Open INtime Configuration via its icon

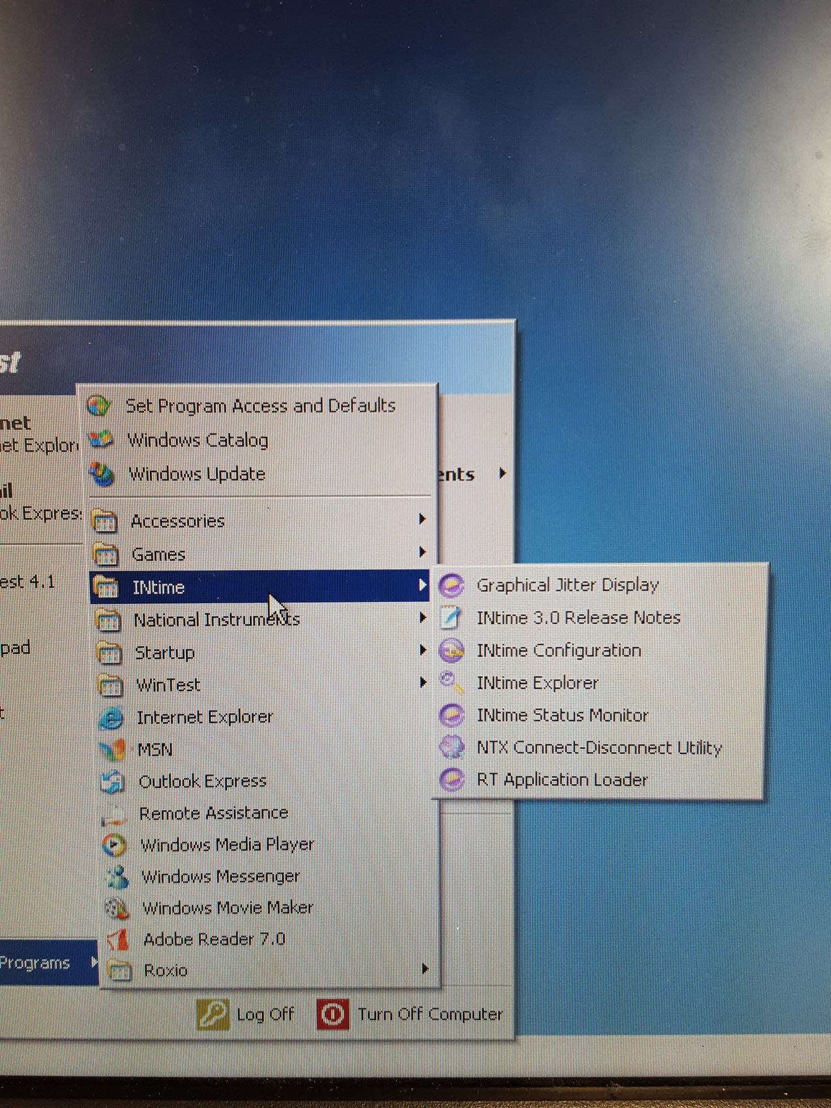451,651
